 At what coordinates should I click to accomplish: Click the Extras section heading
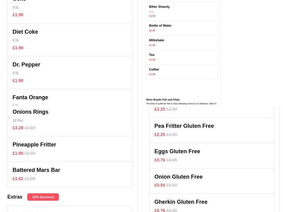point(15,196)
